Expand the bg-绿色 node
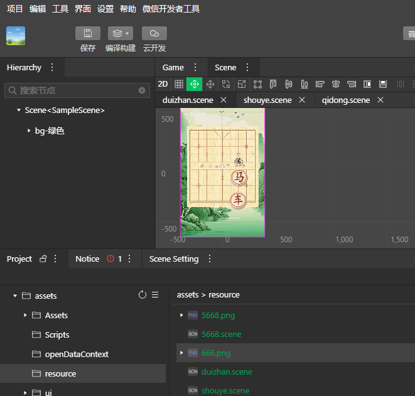Image resolution: width=415 pixels, height=396 pixels. point(29,131)
